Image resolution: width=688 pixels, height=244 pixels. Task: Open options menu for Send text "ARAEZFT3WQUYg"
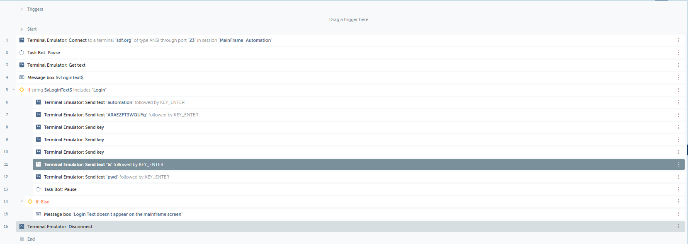tap(679, 115)
